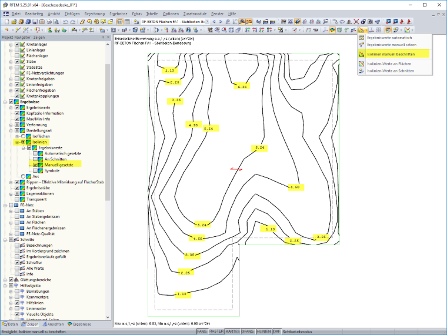Toggle the Table display icon
Screen dimensions: 447x335
coord(127,22)
